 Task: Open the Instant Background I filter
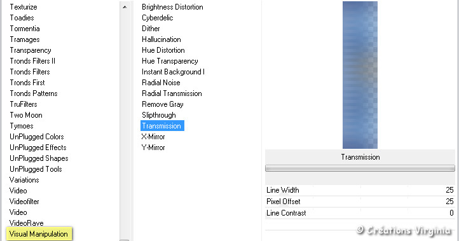[x=173, y=72]
